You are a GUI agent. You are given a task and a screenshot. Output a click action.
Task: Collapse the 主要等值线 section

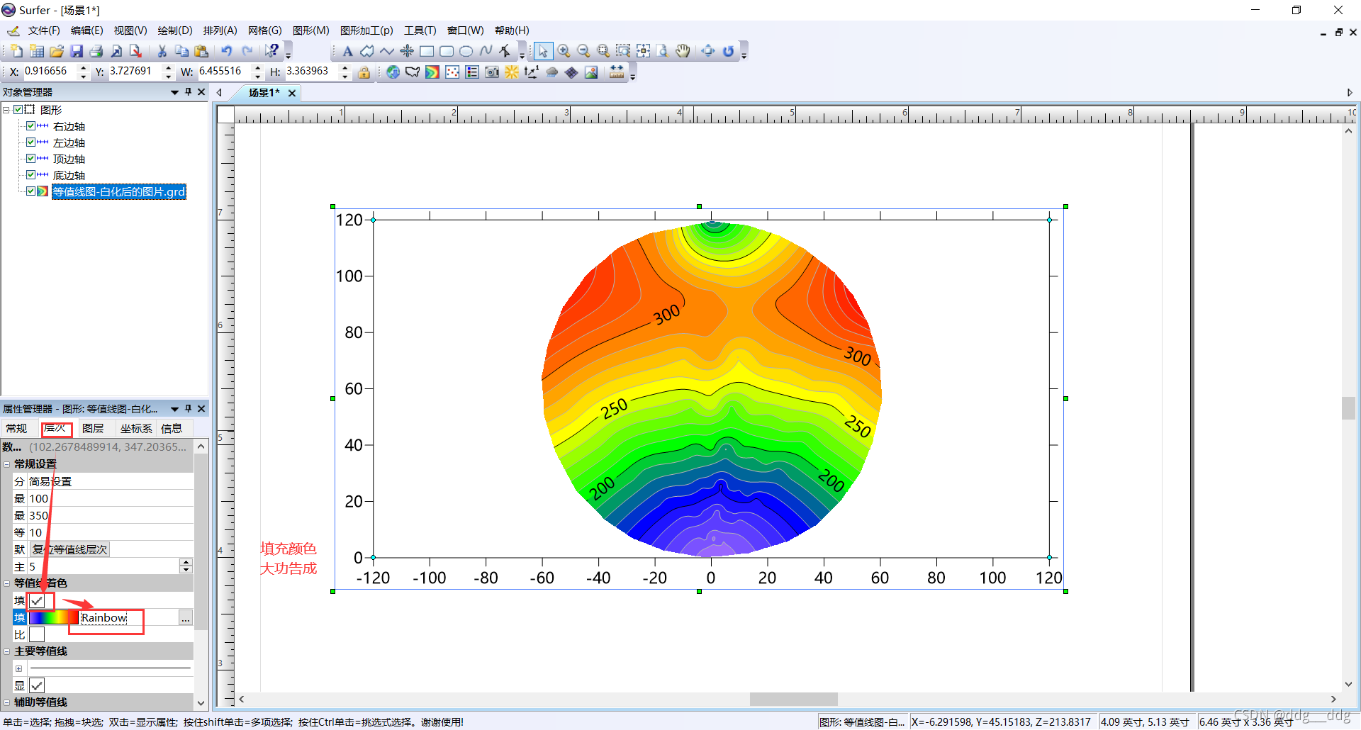point(7,651)
